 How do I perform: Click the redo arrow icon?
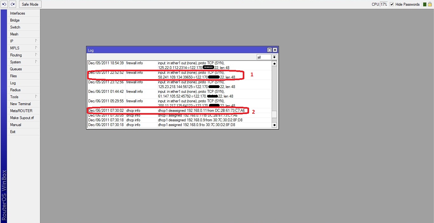click(x=12, y=4)
